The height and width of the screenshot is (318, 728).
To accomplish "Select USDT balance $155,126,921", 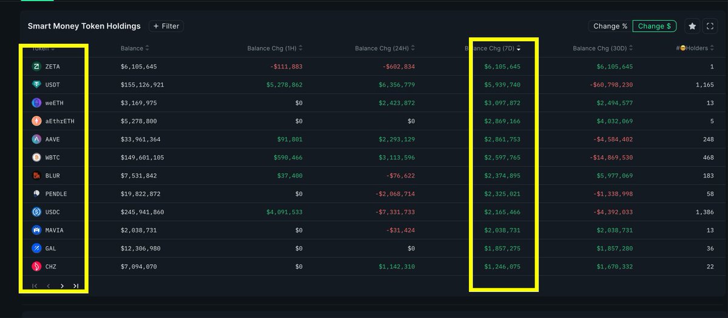I will [143, 85].
